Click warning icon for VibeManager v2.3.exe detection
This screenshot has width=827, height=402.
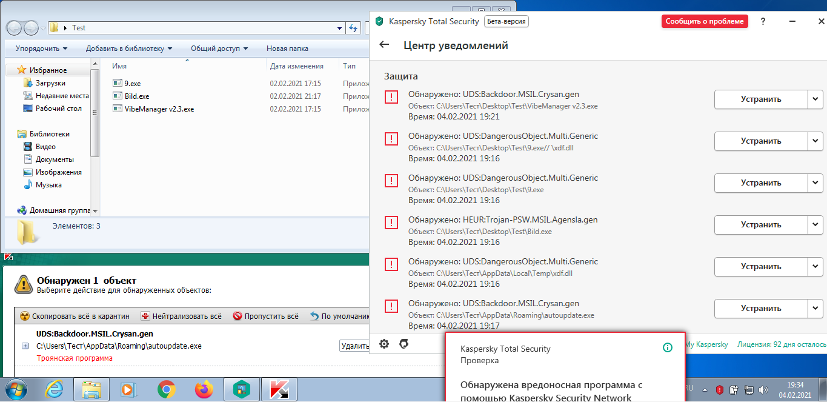[391, 97]
